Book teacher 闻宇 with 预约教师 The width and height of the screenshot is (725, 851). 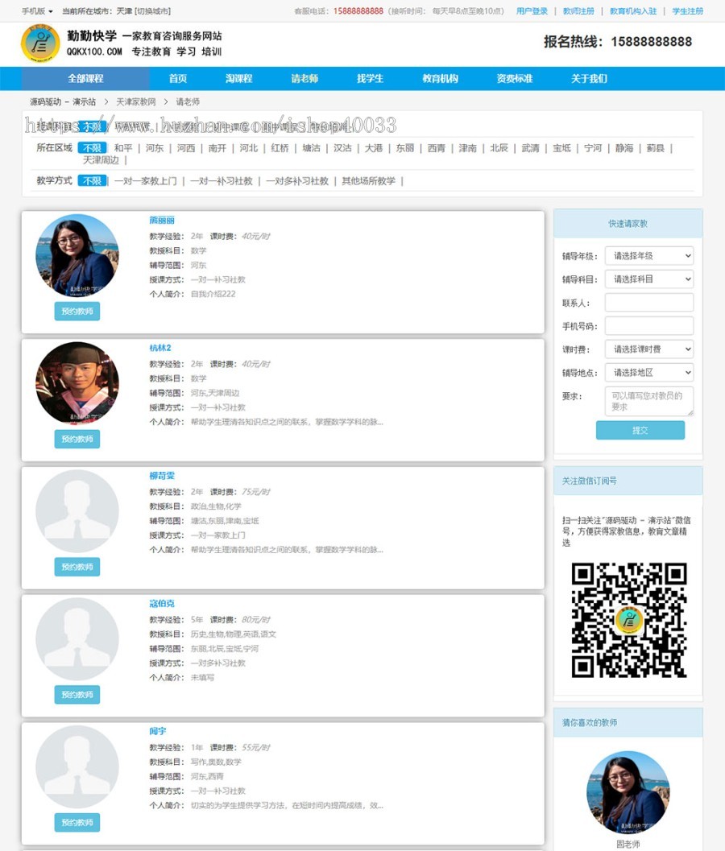[77, 823]
